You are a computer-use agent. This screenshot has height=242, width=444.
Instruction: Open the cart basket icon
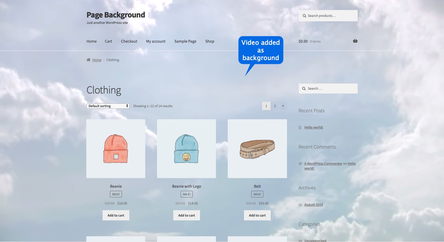pyautogui.click(x=355, y=41)
